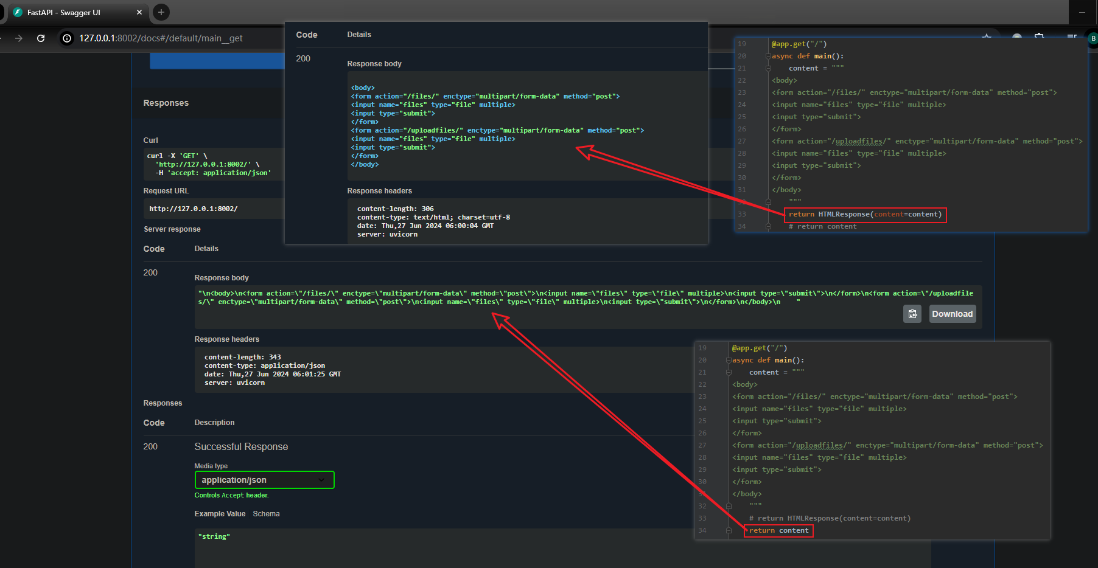The width and height of the screenshot is (1098, 568).
Task: Open the application/json media type dropdown
Action: click(264, 480)
